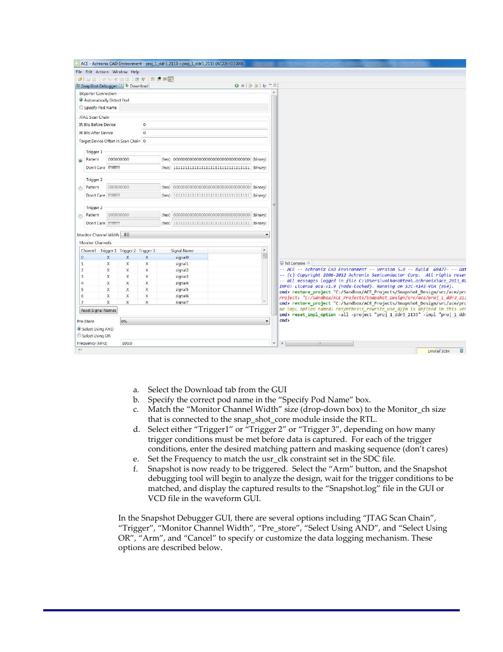Screen dimensions: 503x652
Task: Select Automatically Detect Pod radio button
Action: (x=81, y=100)
